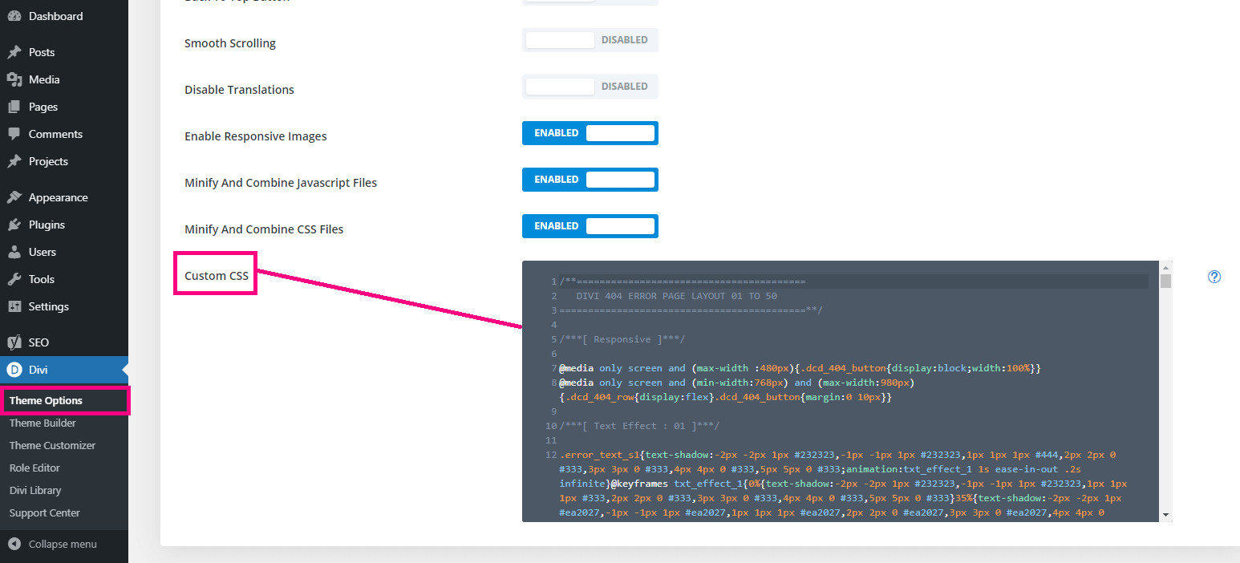
Task: Click the Plugins plug icon
Action: [14, 225]
